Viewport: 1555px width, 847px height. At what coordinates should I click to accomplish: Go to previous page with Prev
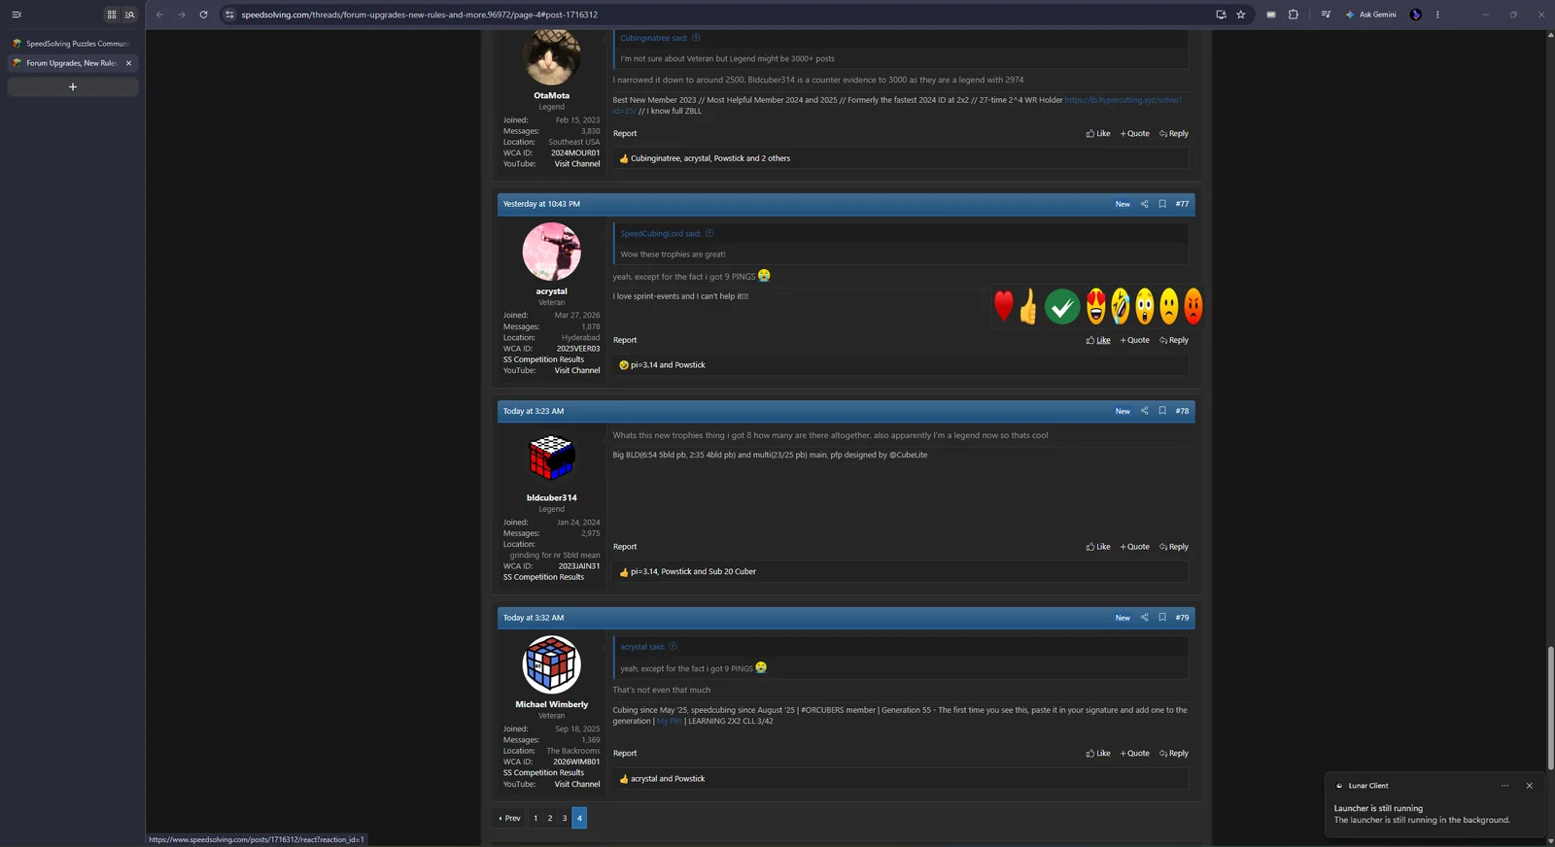(x=510, y=818)
